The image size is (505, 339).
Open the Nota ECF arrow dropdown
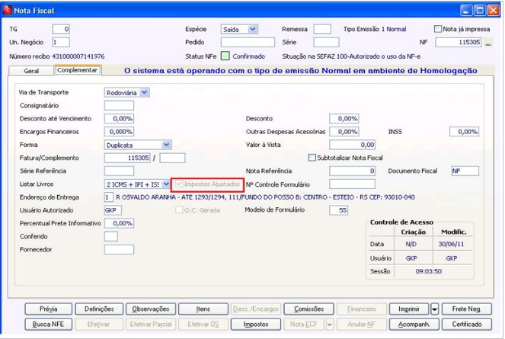(330, 325)
